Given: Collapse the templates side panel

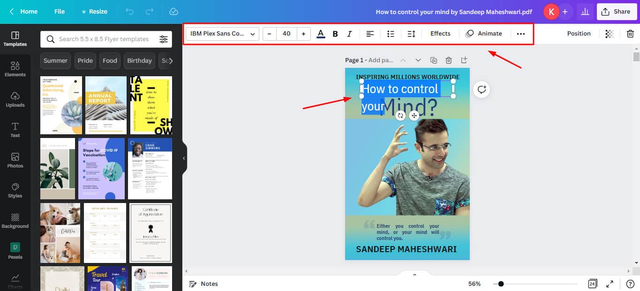Looking at the screenshot, I should pyautogui.click(x=184, y=159).
